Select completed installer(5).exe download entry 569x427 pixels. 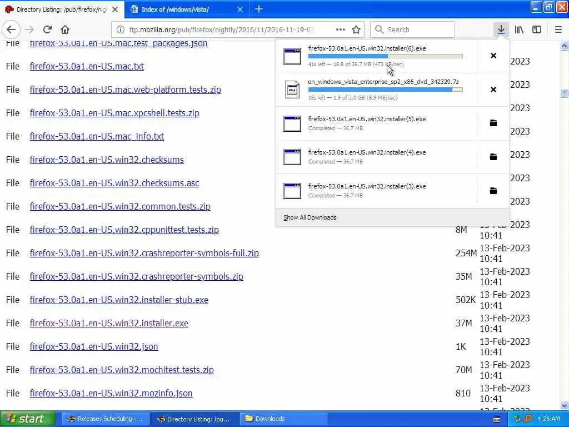pyautogui.click(x=376, y=123)
